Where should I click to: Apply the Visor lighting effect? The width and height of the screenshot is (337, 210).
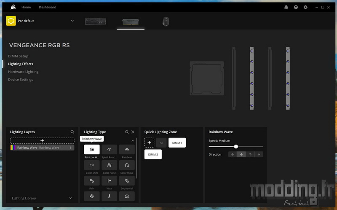[109, 180]
